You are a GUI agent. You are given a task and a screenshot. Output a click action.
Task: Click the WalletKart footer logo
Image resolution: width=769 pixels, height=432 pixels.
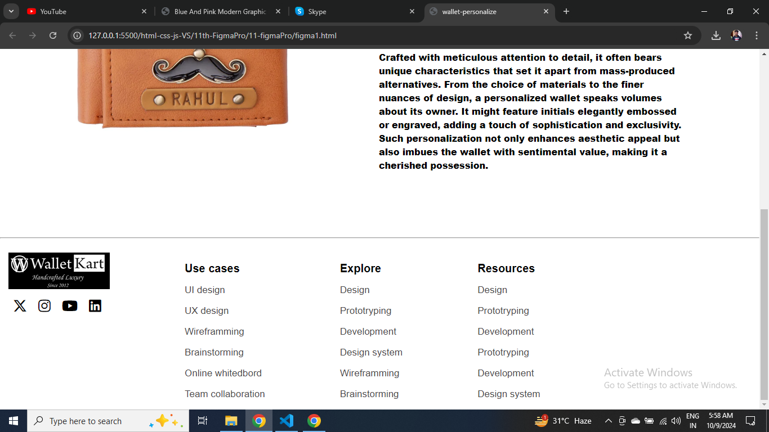(59, 271)
